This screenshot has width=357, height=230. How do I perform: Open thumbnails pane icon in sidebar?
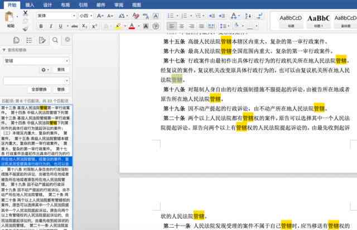point(16,40)
